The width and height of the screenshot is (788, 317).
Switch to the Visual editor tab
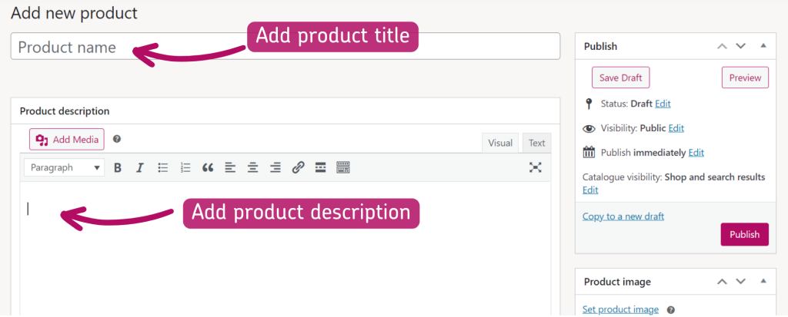click(500, 143)
